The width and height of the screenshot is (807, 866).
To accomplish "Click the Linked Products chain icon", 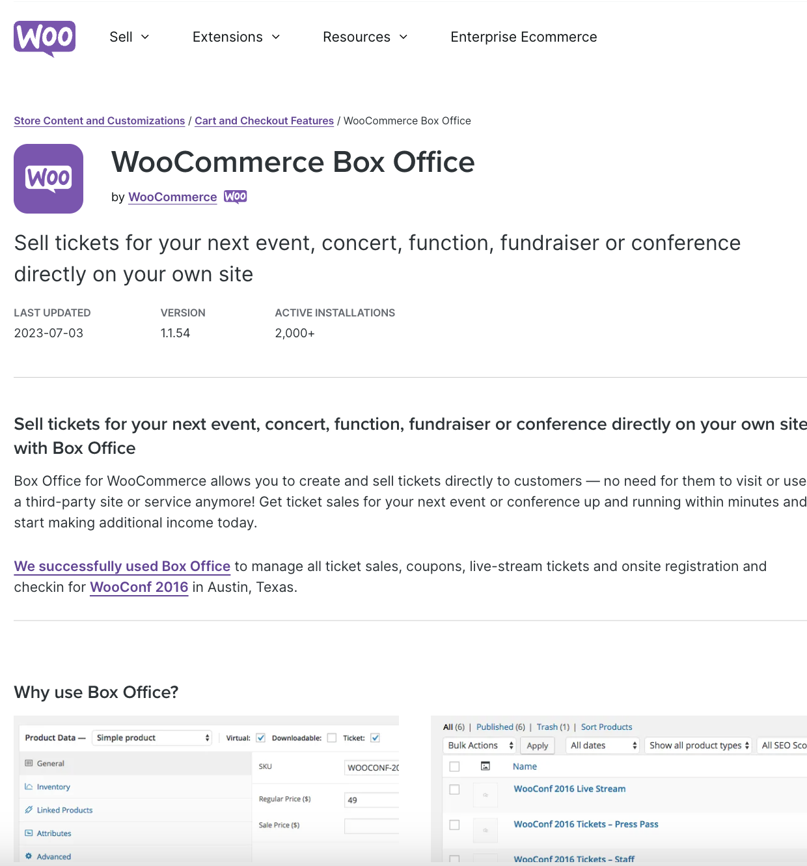I will pyautogui.click(x=29, y=809).
